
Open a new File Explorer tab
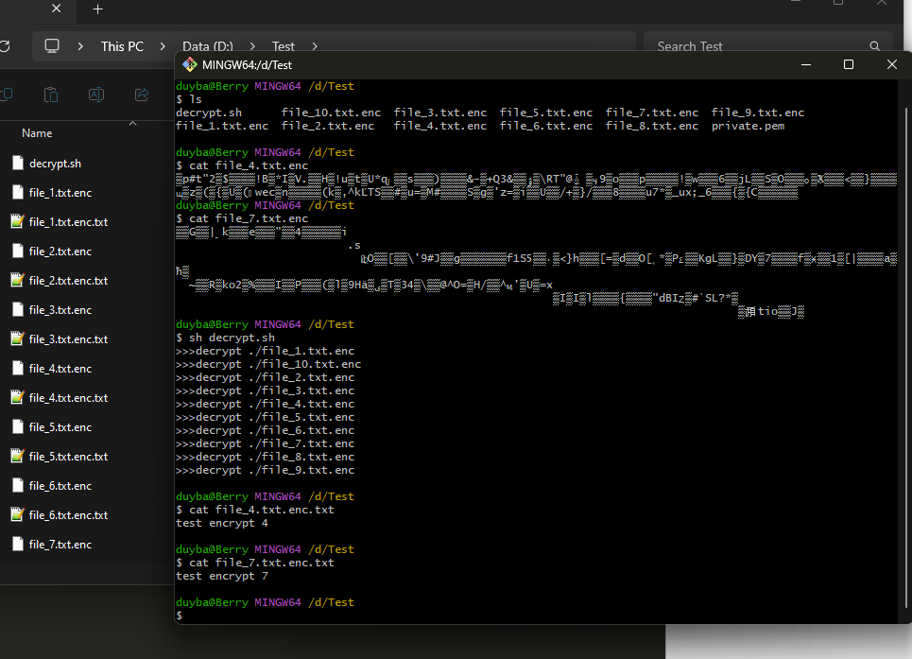97,9
